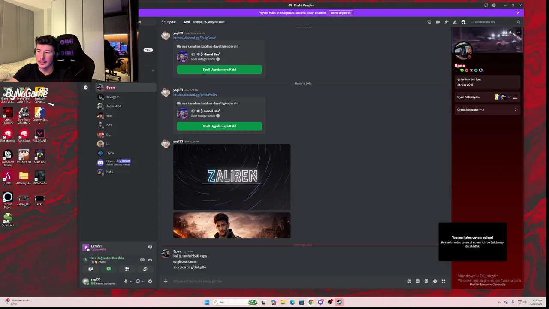Viewport: 549px width, 309px height.
Task: Start a video call icon in header
Action: 437,22
